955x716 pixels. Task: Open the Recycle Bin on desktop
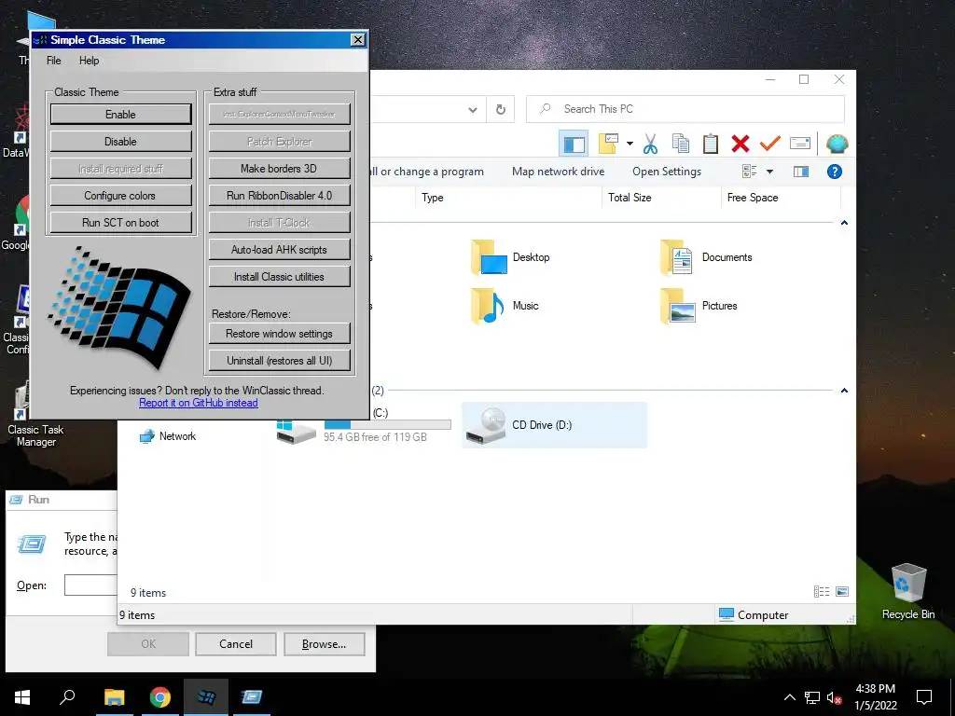908,592
